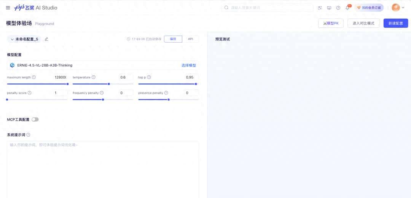Focus the header search field
This screenshot has height=198, width=411.
coord(268,8)
